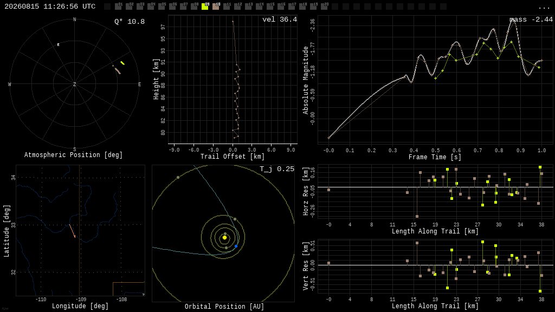
Task: Click the Q* 10.8 value
Action: 130,22
